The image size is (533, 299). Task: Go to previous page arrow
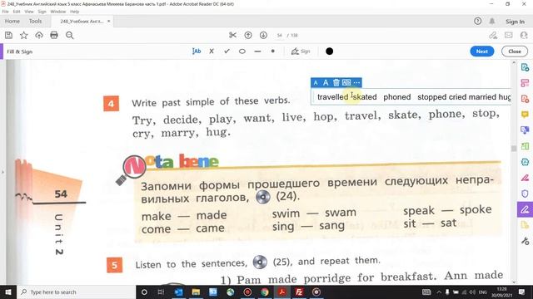[x=248, y=35]
